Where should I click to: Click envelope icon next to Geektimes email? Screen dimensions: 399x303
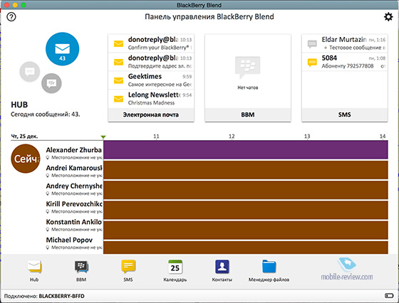[x=118, y=80]
